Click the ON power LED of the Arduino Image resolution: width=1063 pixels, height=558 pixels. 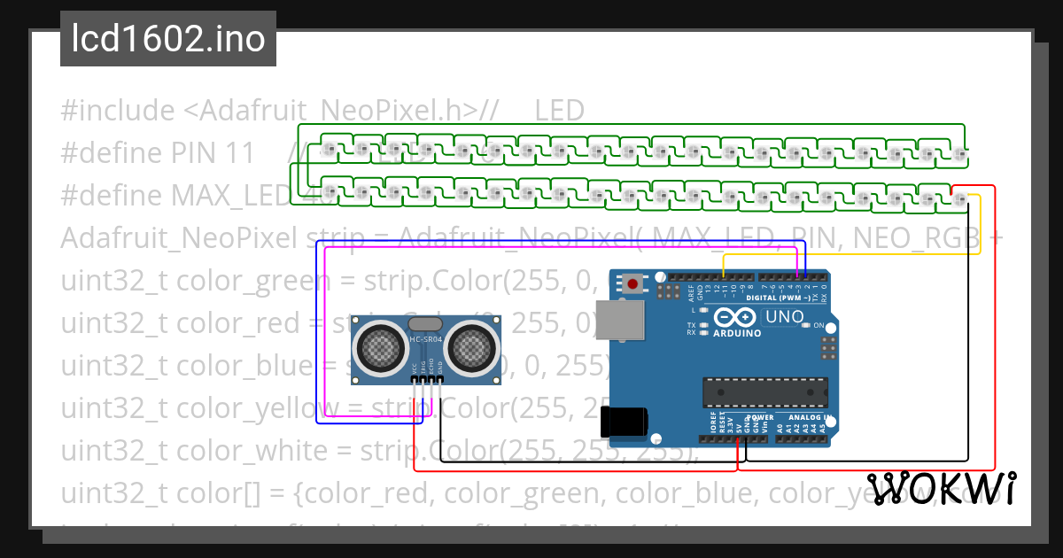(x=806, y=325)
